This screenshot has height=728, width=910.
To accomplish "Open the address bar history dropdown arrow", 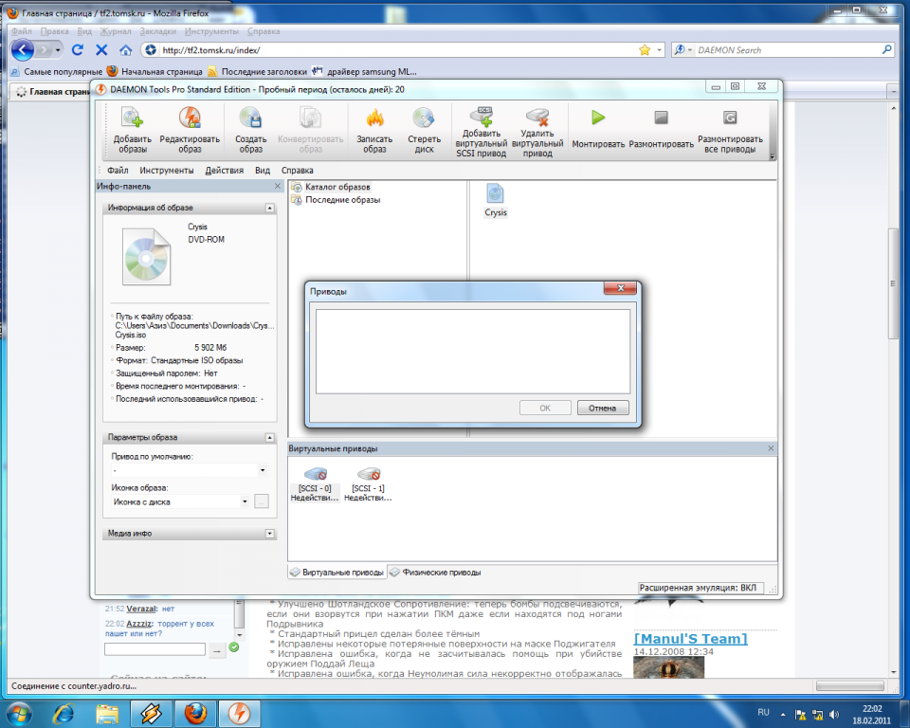I will (x=660, y=50).
